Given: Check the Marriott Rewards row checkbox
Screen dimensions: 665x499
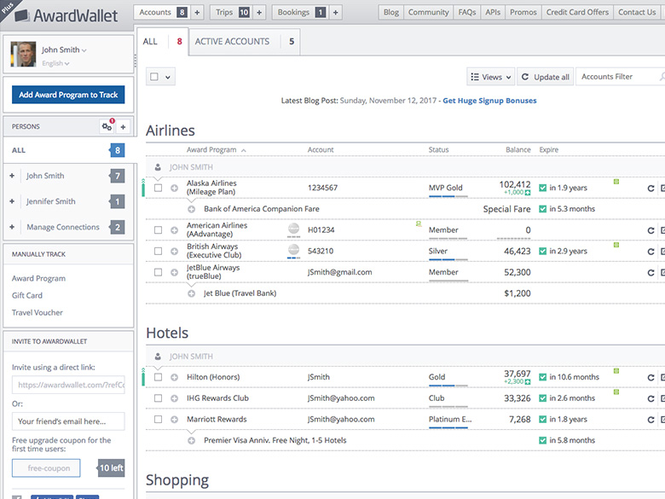Looking at the screenshot, I should [159, 419].
